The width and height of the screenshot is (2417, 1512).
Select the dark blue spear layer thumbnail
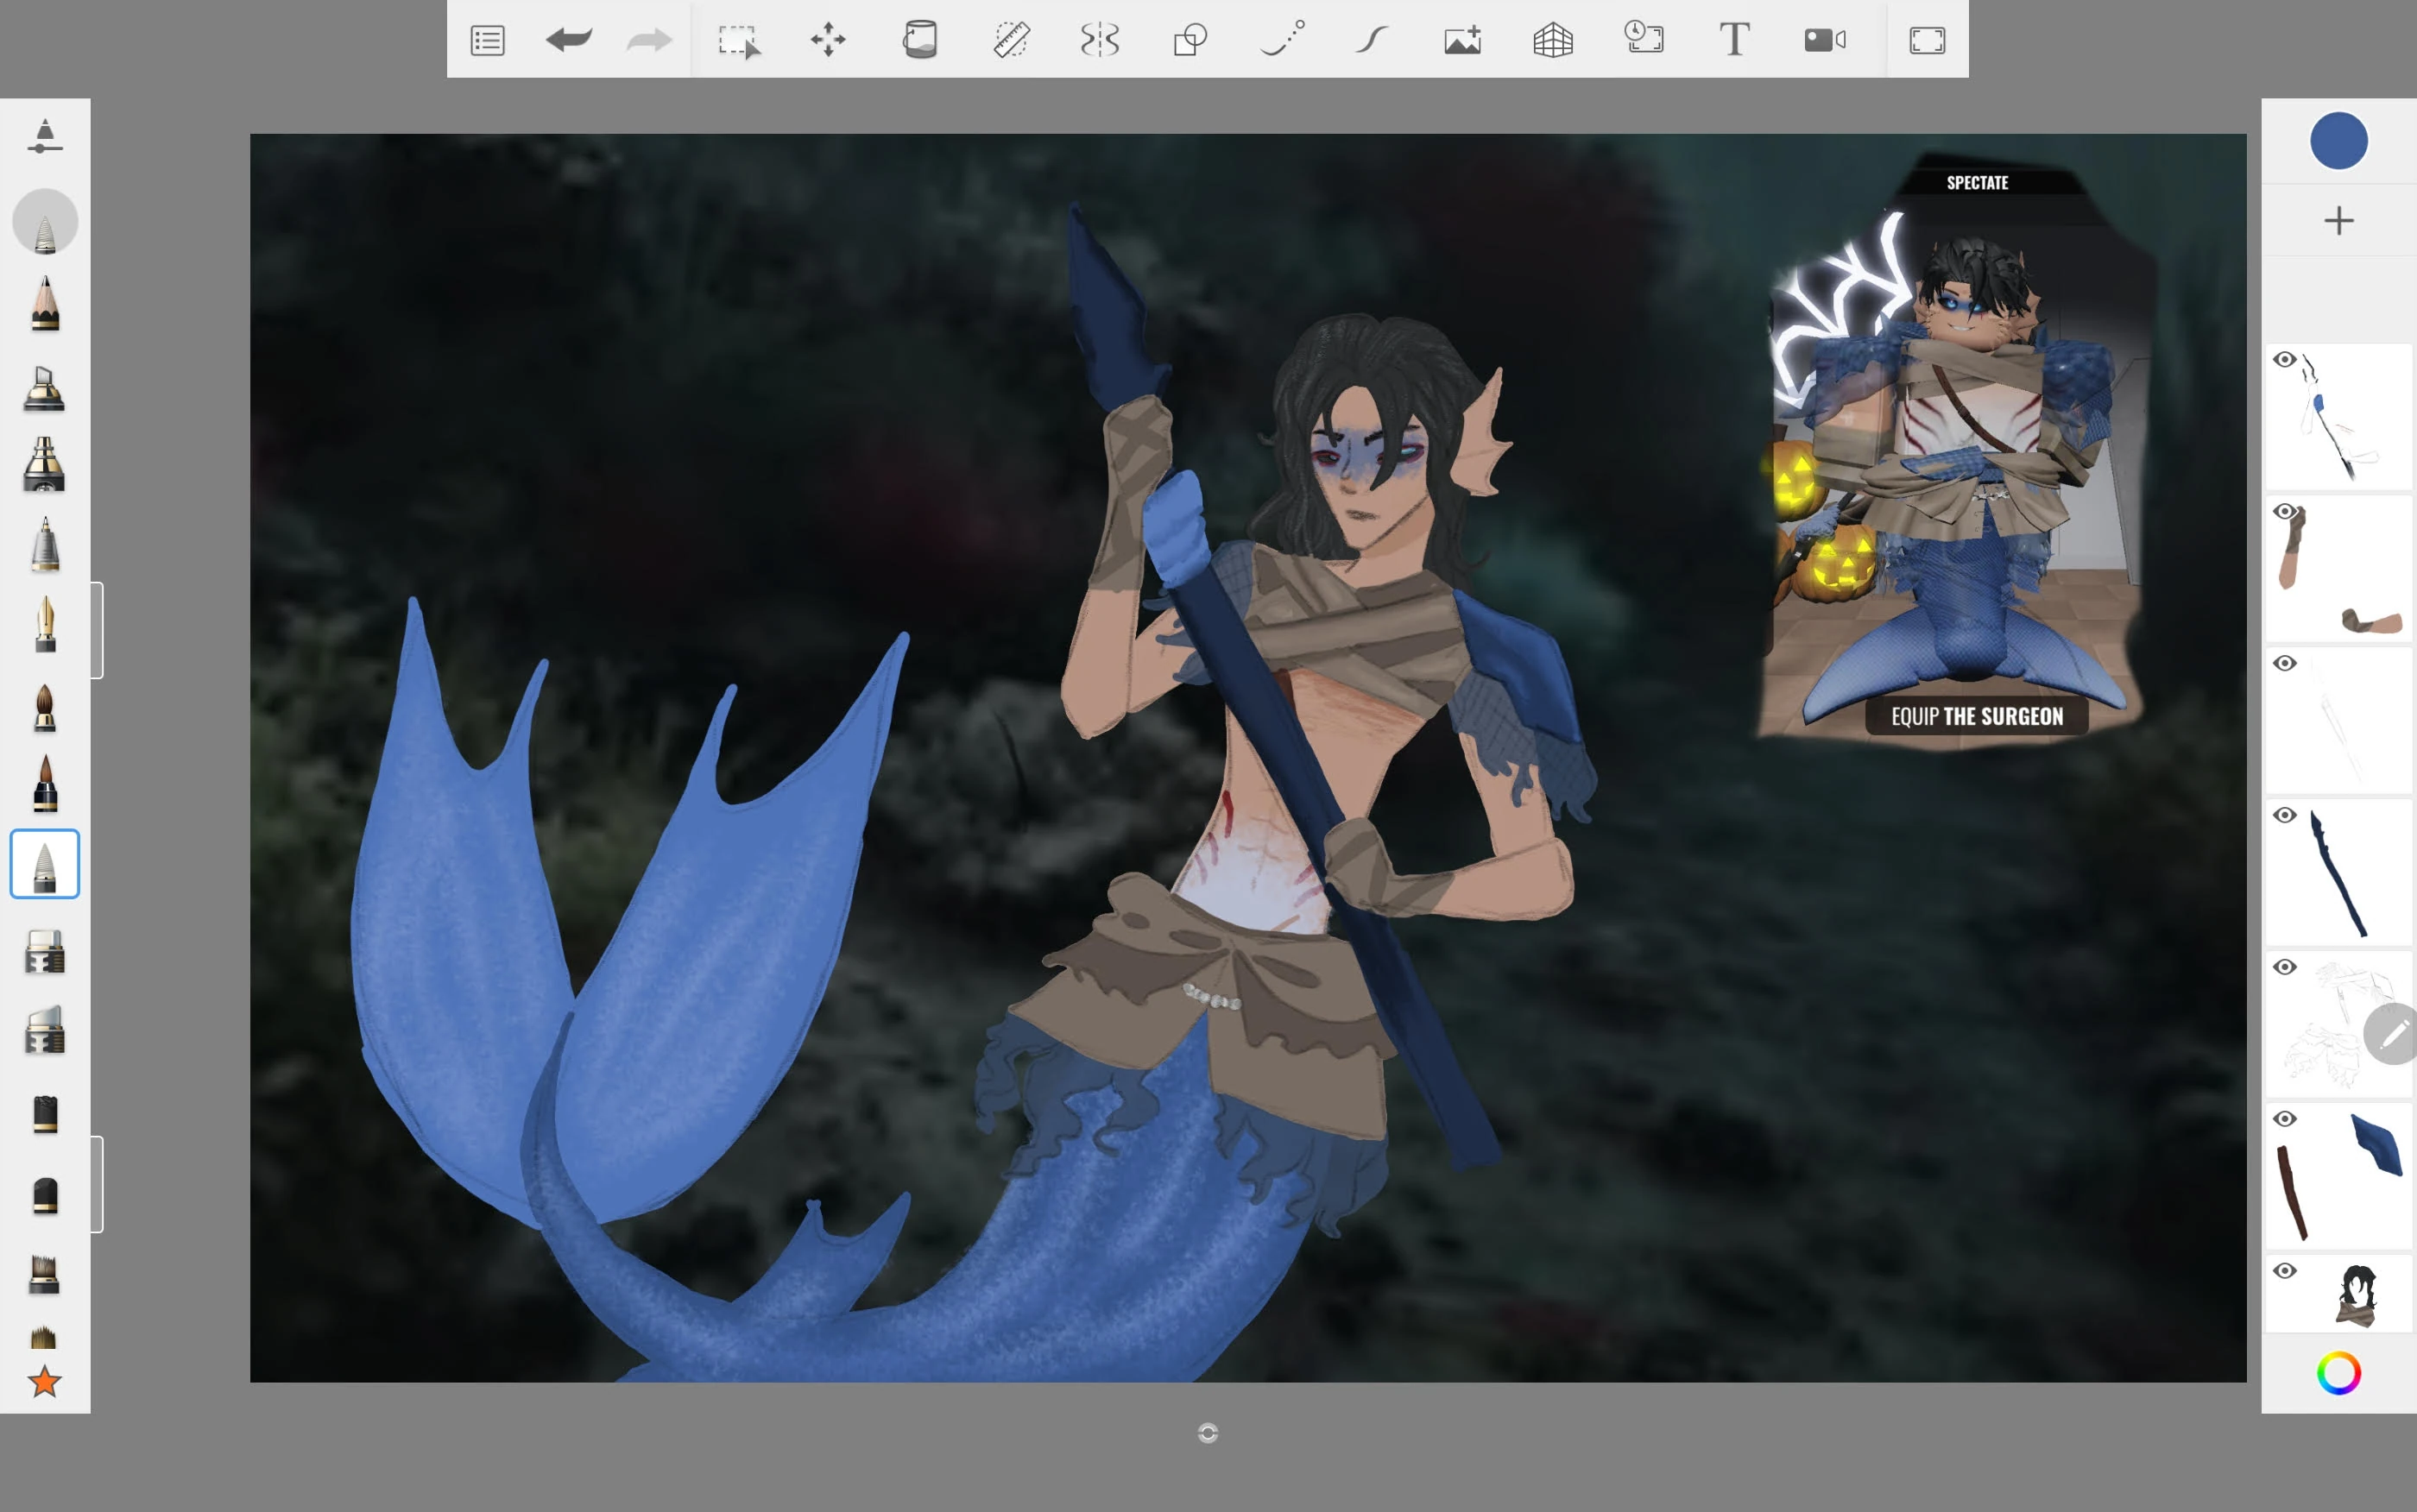[2340, 873]
